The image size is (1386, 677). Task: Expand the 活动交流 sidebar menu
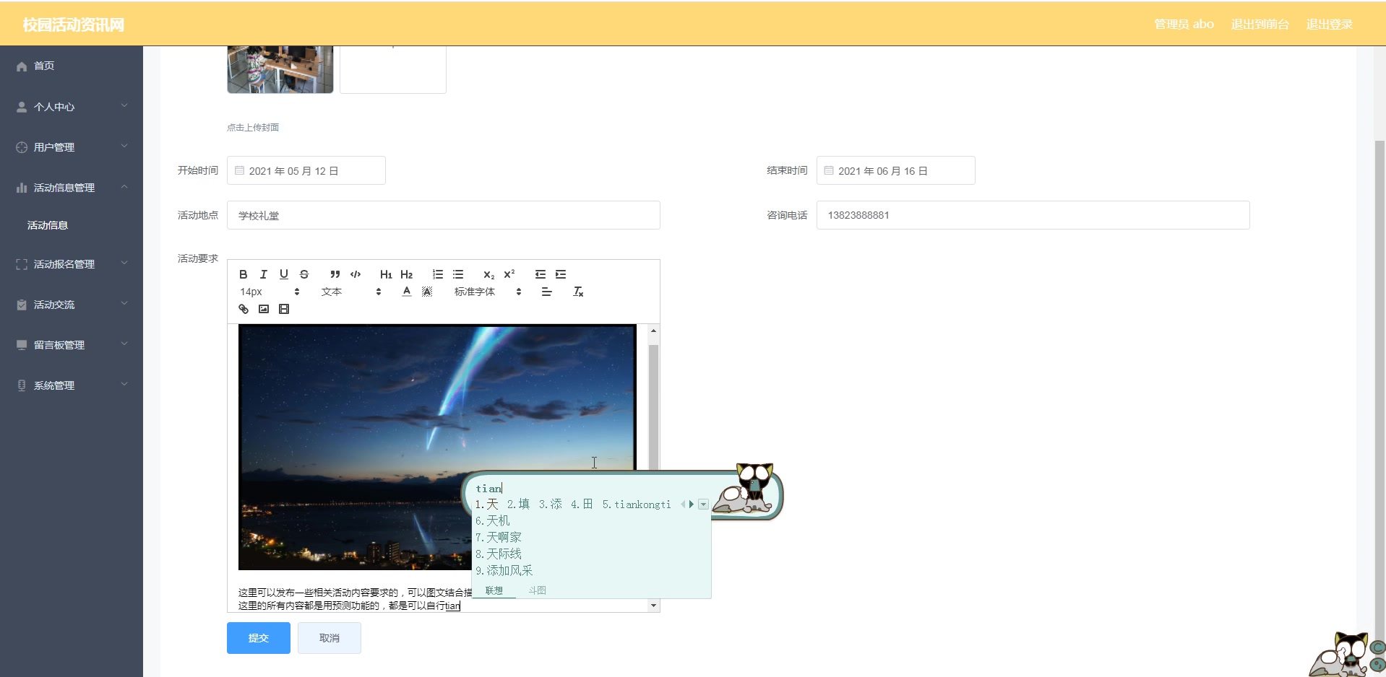tap(72, 305)
